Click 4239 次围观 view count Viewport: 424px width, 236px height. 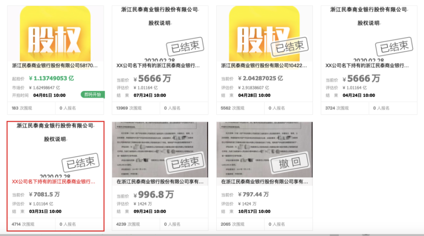(128, 224)
